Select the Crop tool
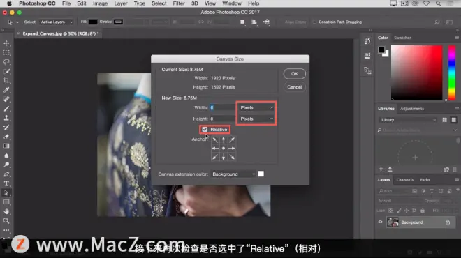This screenshot has height=258, width=461. pos(6,80)
